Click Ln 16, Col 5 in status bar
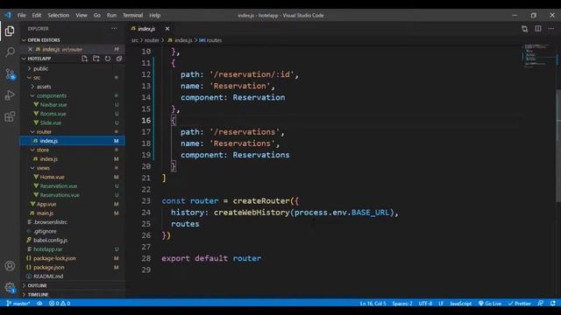 pos(373,304)
